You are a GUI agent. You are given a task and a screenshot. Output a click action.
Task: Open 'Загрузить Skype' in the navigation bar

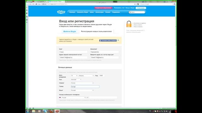click(82, 12)
